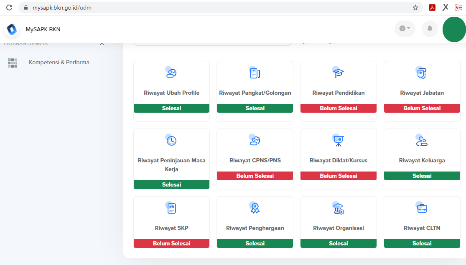Open the Riwayat SKP title text
466x265 pixels.
pyautogui.click(x=171, y=228)
